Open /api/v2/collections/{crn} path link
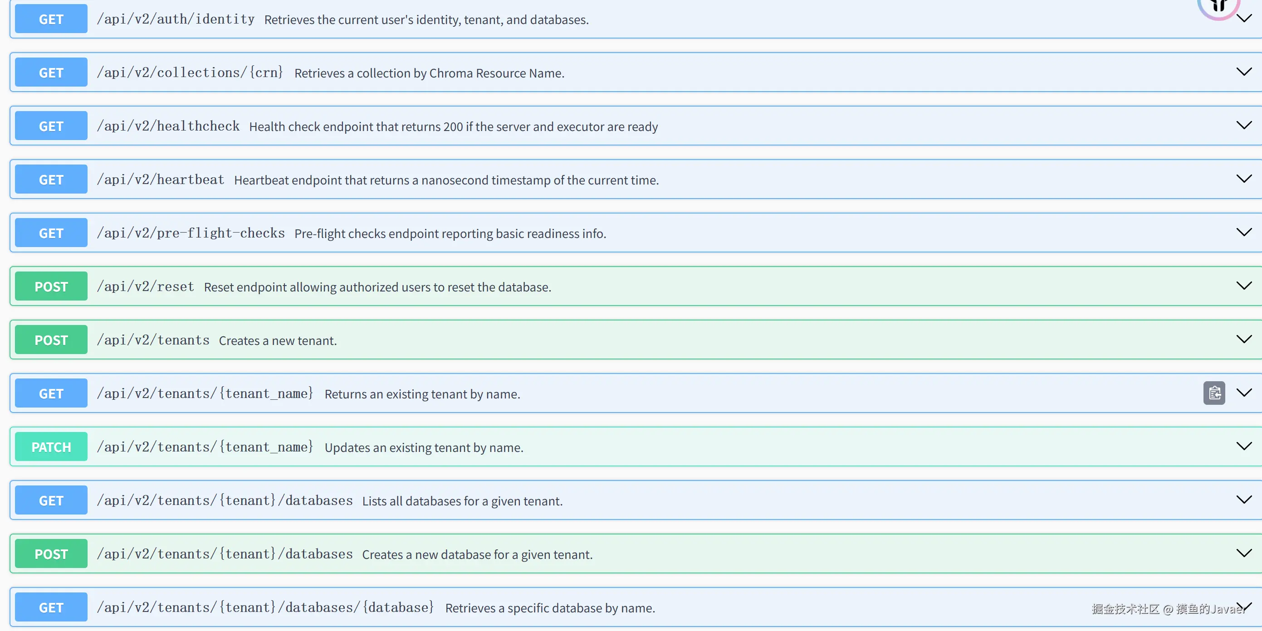1262x631 pixels. pyautogui.click(x=190, y=73)
